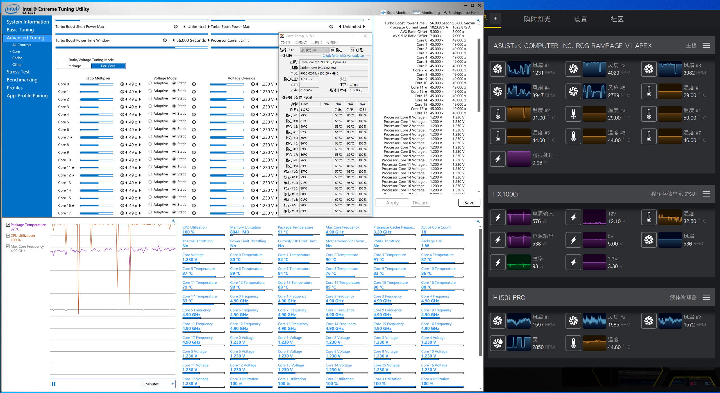The image size is (720, 393).
Task: Click PSU power input lightning icon (576 W)
Action: [x=498, y=217]
